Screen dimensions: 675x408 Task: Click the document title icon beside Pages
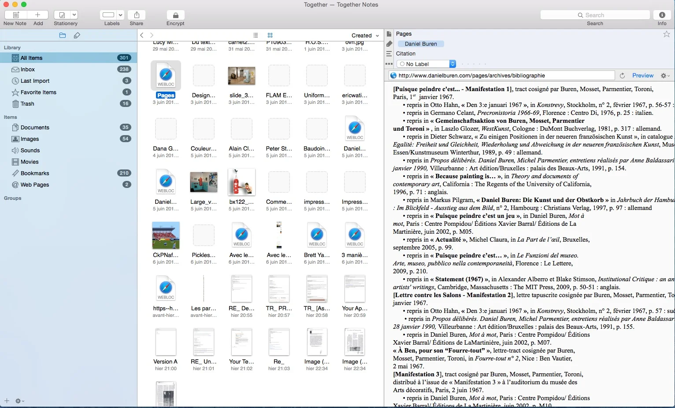coord(389,34)
